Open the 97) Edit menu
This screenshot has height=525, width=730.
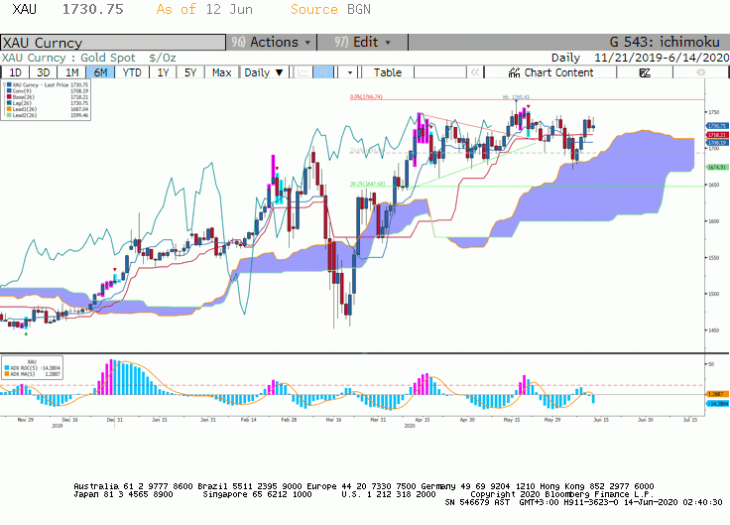click(x=363, y=42)
